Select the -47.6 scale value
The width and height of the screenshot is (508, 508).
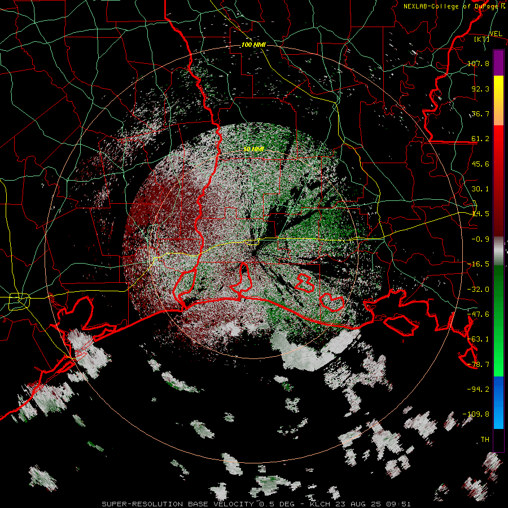(478, 314)
